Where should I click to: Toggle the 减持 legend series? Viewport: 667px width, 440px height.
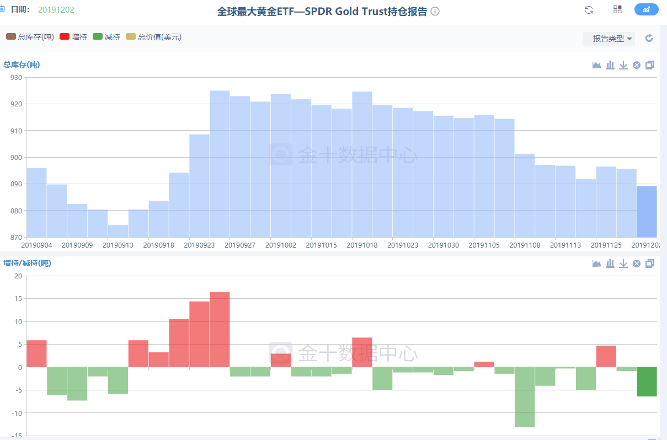(106, 37)
